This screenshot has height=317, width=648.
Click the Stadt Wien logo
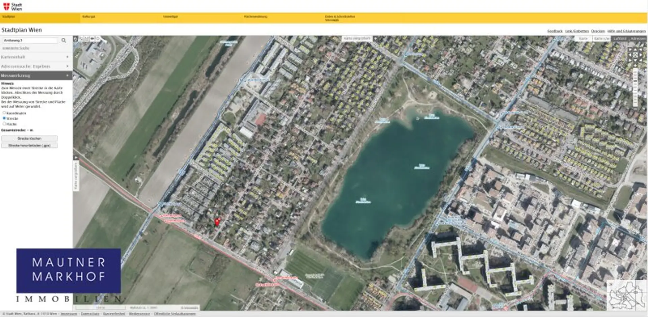[x=12, y=6]
